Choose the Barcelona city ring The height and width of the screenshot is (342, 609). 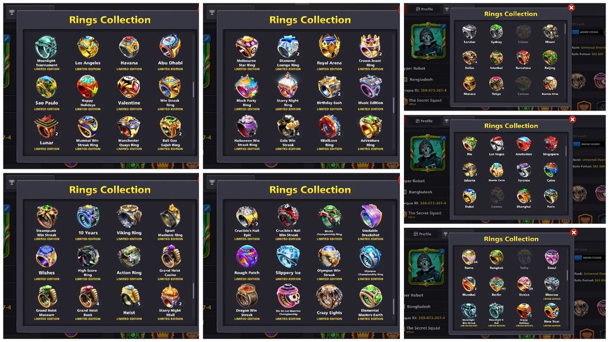pos(523,58)
